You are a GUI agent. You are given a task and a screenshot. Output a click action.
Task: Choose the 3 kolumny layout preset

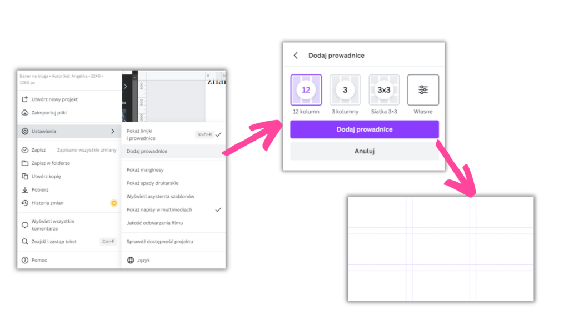point(345,90)
